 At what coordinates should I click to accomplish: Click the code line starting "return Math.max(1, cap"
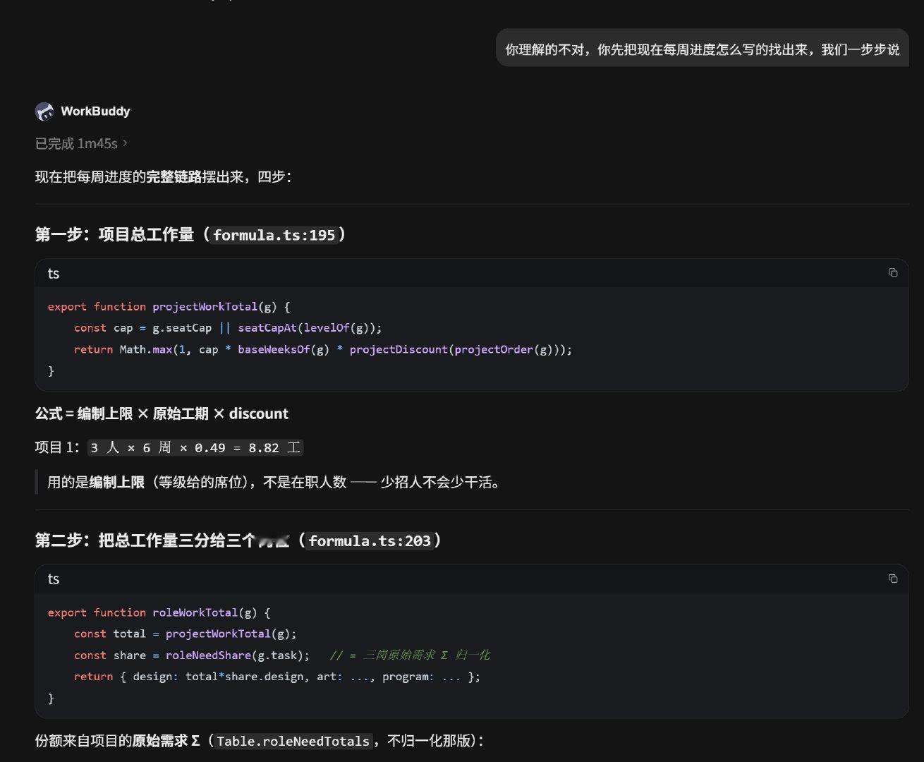(323, 349)
